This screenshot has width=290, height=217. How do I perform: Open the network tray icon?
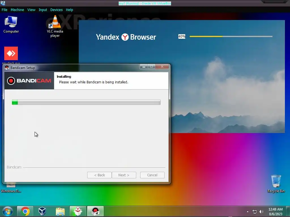coord(255,212)
